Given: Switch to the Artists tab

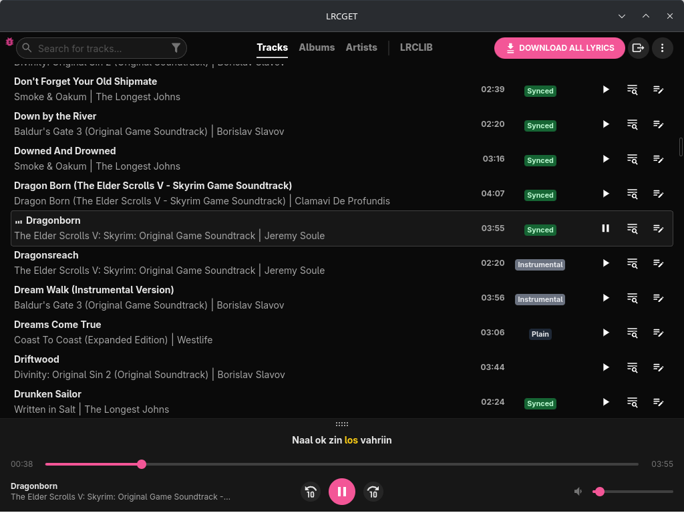Looking at the screenshot, I should coord(361,47).
